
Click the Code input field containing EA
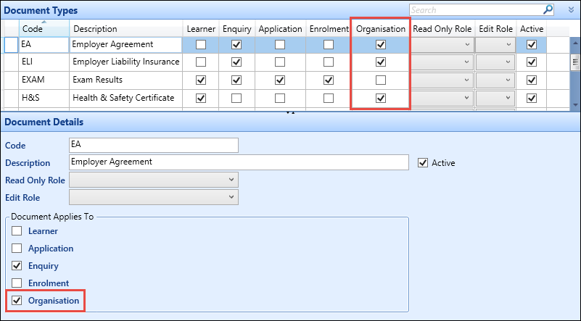click(x=154, y=145)
